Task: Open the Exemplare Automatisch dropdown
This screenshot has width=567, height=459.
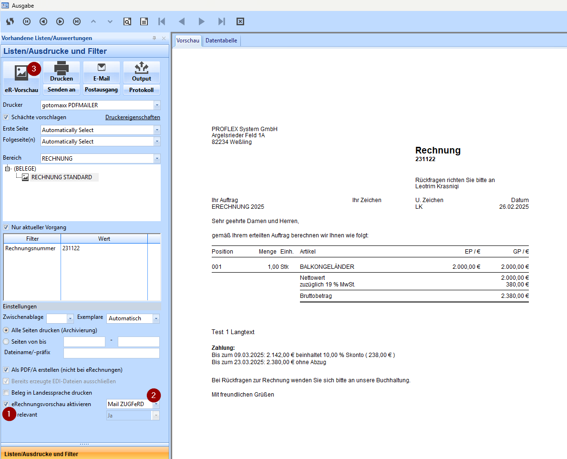Action: tap(156, 318)
